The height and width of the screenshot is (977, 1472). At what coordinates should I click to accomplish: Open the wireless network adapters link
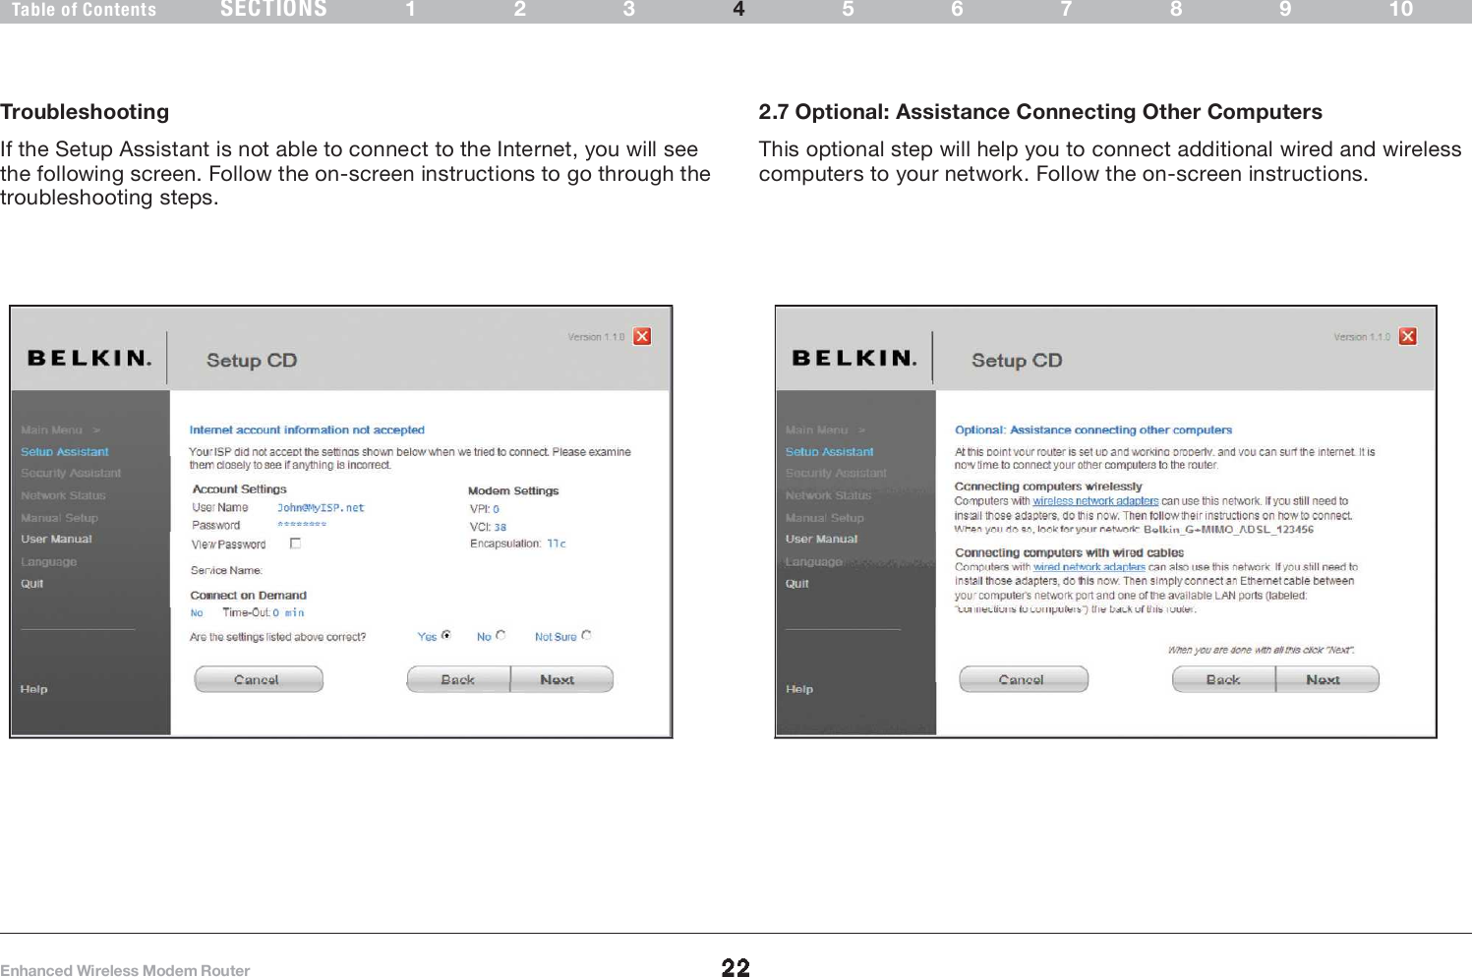coord(1095,501)
